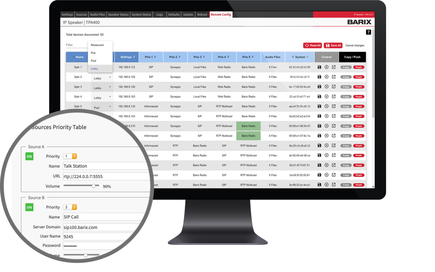The width and height of the screenshot is (435, 272).
Task: Click the save icon for Spkr 1 row
Action: pyautogui.click(x=319, y=67)
